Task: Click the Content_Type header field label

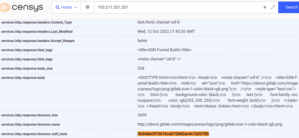Action: click(x=36, y=22)
